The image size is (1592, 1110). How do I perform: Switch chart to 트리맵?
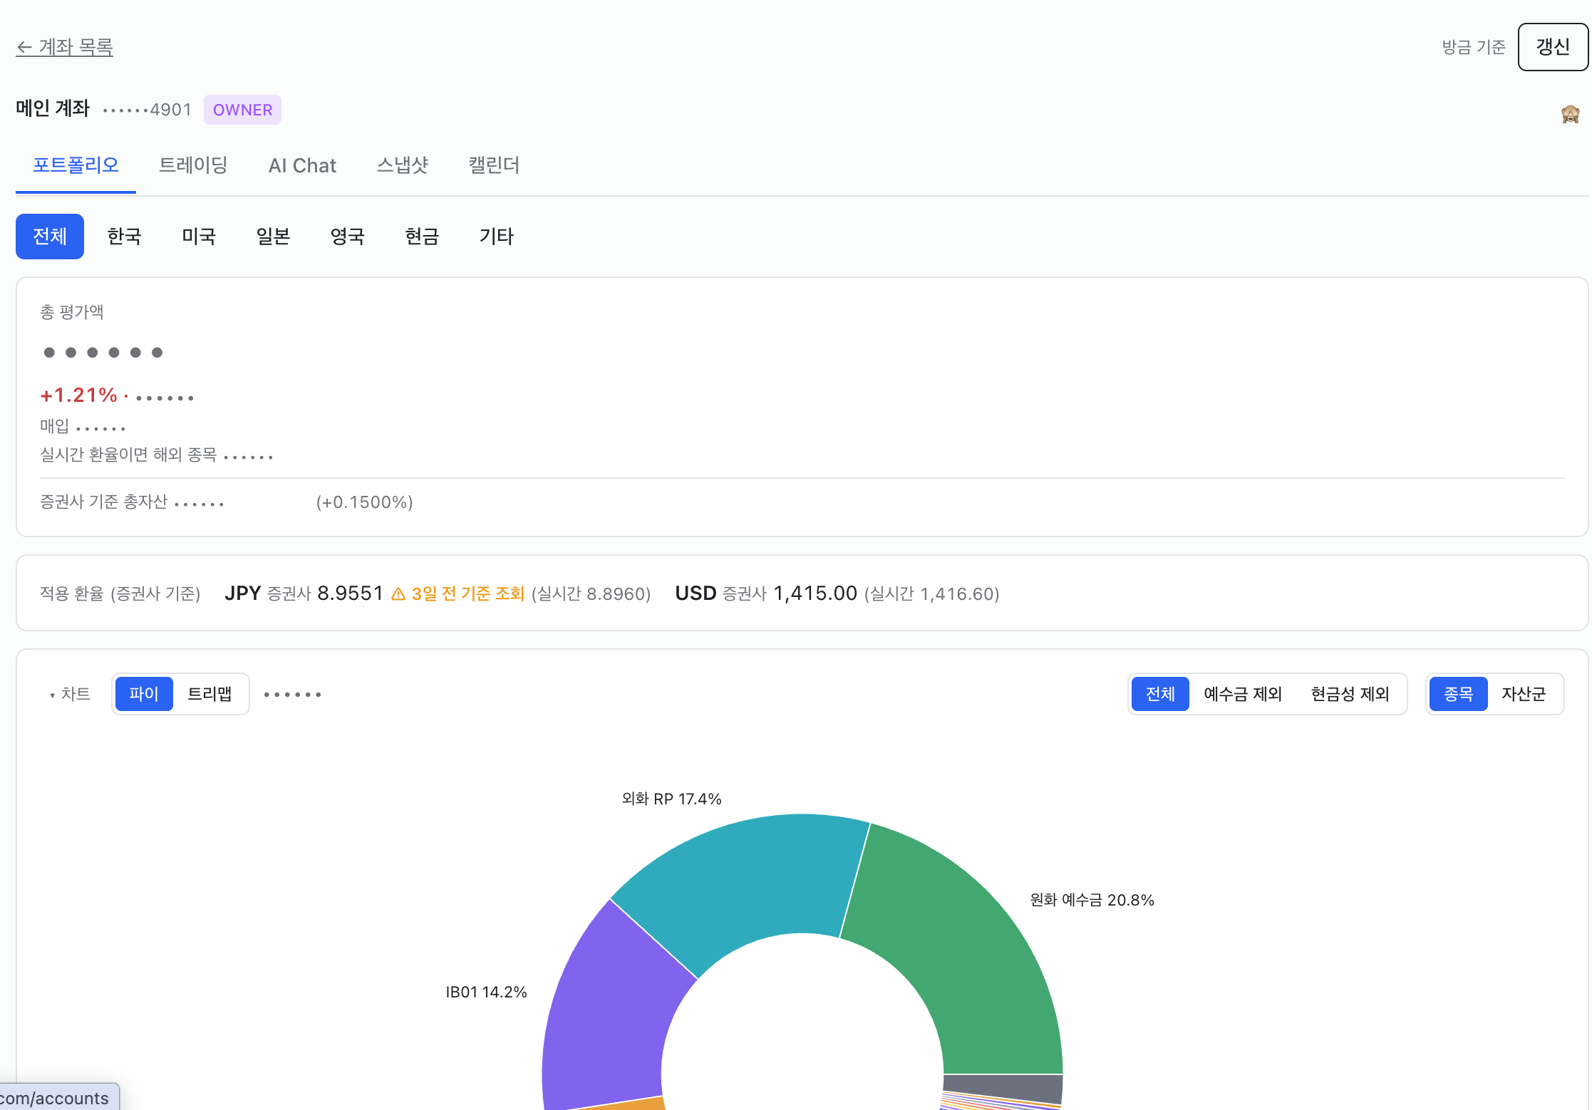pos(210,694)
